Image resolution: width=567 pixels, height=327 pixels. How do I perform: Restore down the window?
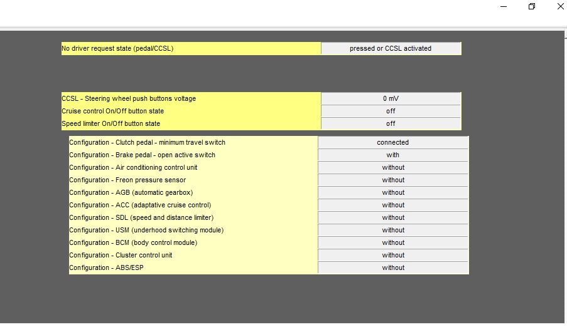point(532,6)
